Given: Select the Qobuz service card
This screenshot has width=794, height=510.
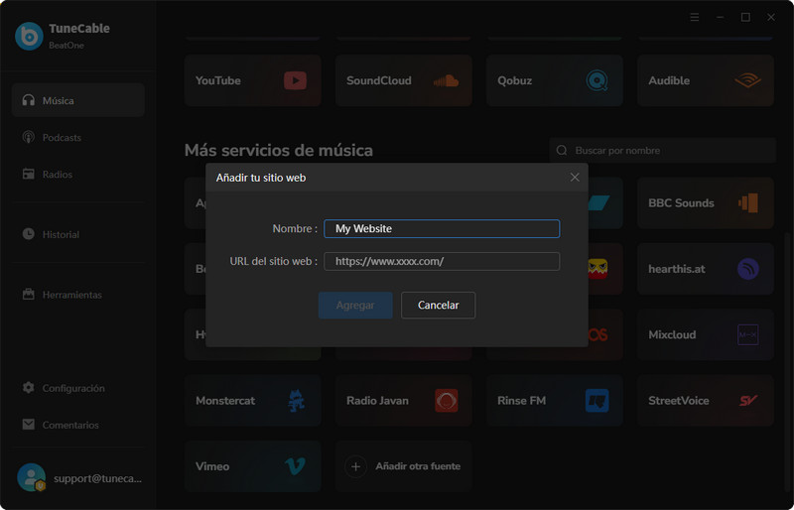Looking at the screenshot, I should [x=555, y=80].
